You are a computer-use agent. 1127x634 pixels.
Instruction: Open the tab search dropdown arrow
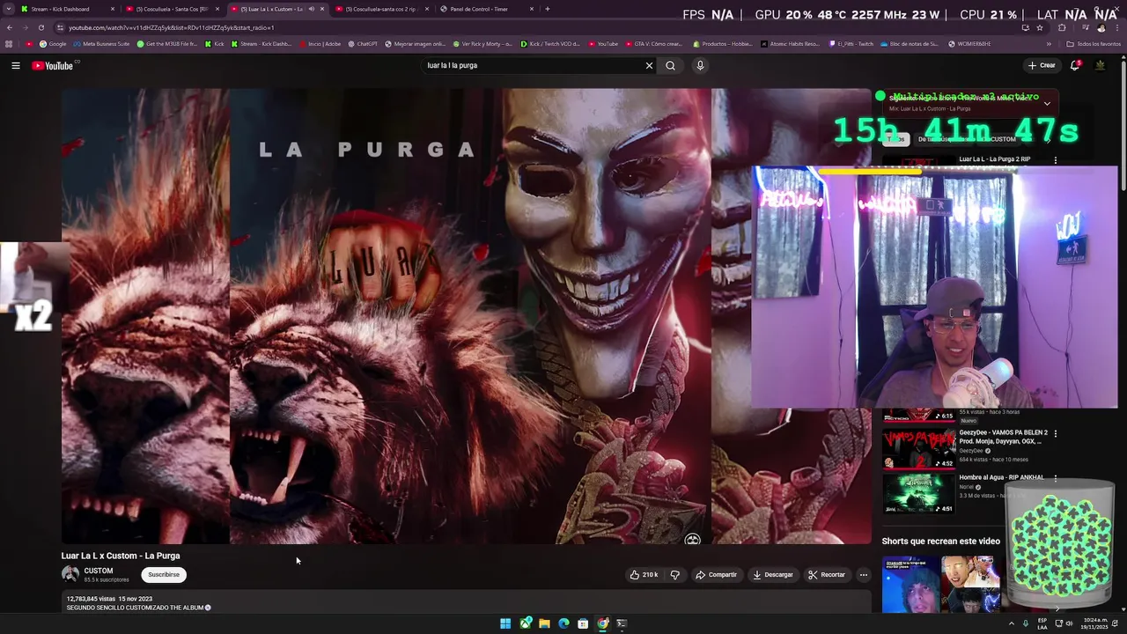click(8, 9)
